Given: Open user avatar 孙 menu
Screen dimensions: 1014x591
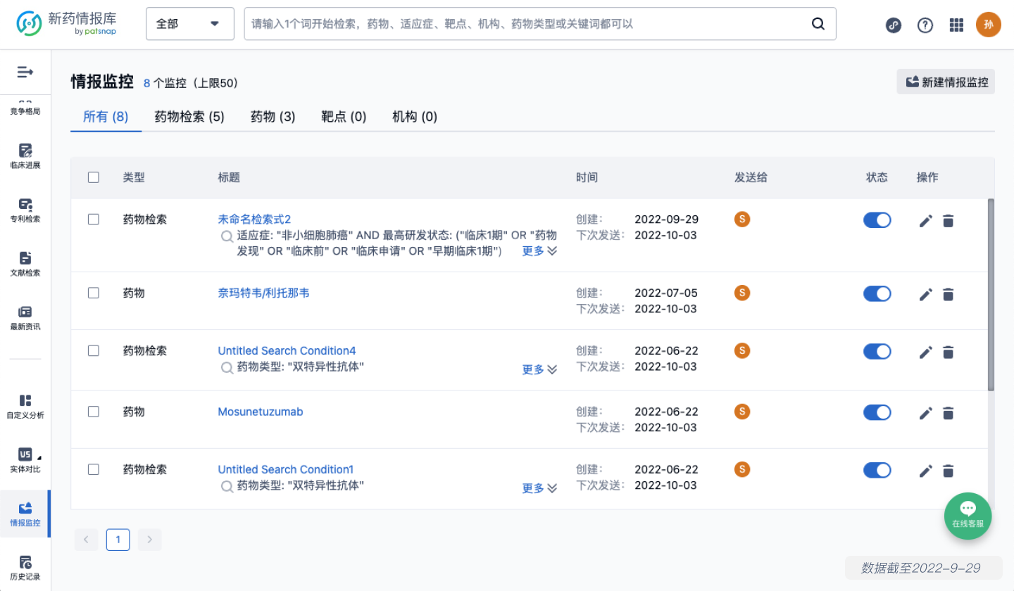Looking at the screenshot, I should click(989, 25).
